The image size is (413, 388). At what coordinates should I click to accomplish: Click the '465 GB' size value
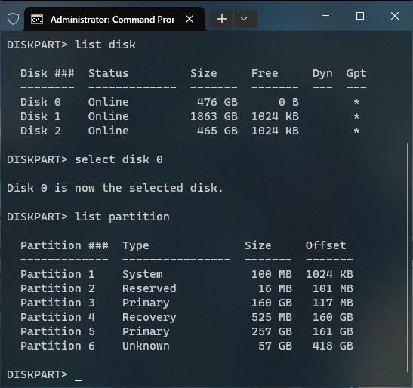(217, 131)
